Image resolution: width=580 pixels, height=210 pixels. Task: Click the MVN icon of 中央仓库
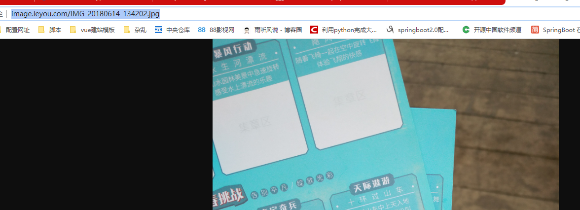pos(158,30)
